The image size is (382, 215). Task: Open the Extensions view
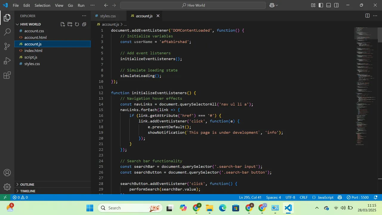point(7,75)
